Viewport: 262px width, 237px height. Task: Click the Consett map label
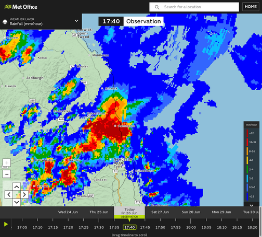point(100,180)
